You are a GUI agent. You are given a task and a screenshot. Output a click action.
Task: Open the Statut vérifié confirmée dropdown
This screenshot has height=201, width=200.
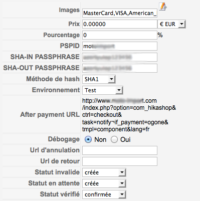104,194
